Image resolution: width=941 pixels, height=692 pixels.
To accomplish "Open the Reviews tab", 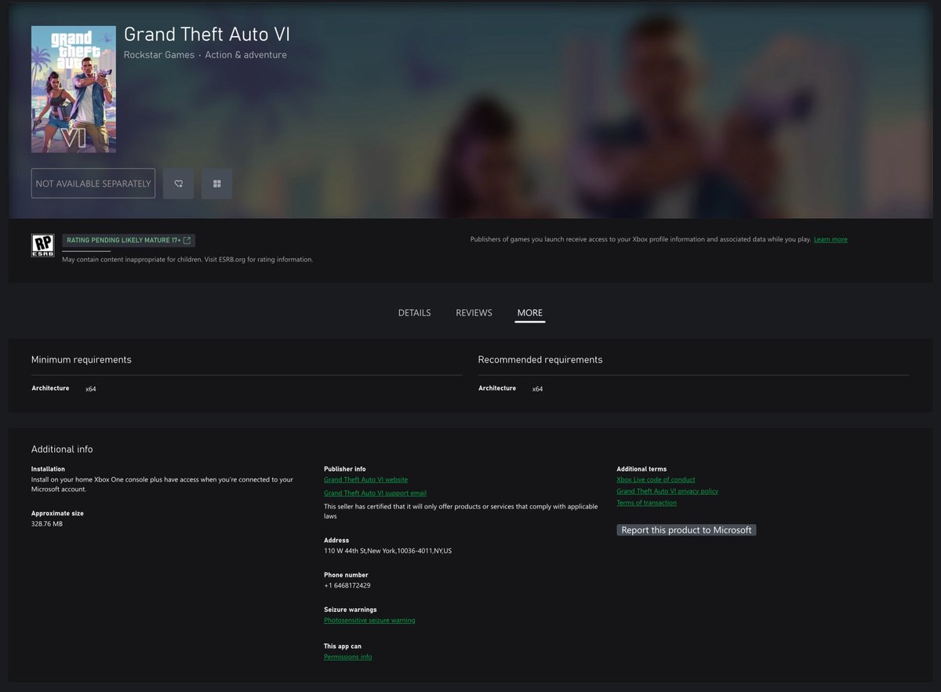I will click(x=474, y=313).
